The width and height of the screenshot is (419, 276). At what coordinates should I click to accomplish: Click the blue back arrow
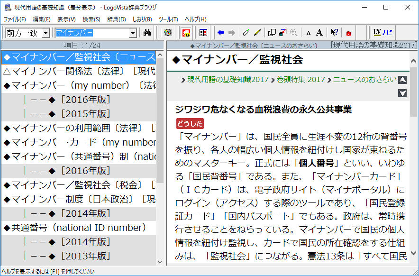click(220, 33)
